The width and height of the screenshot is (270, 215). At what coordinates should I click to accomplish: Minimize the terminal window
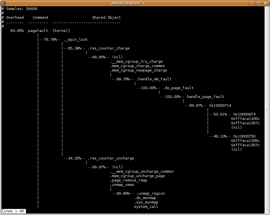(x=252, y=3)
